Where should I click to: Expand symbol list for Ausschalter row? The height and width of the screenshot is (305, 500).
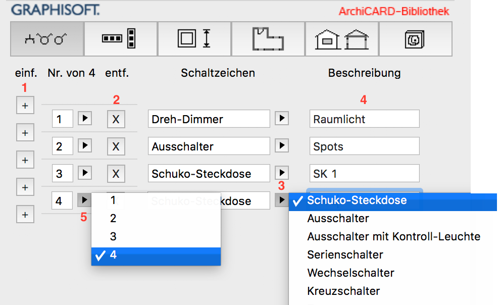(281, 146)
